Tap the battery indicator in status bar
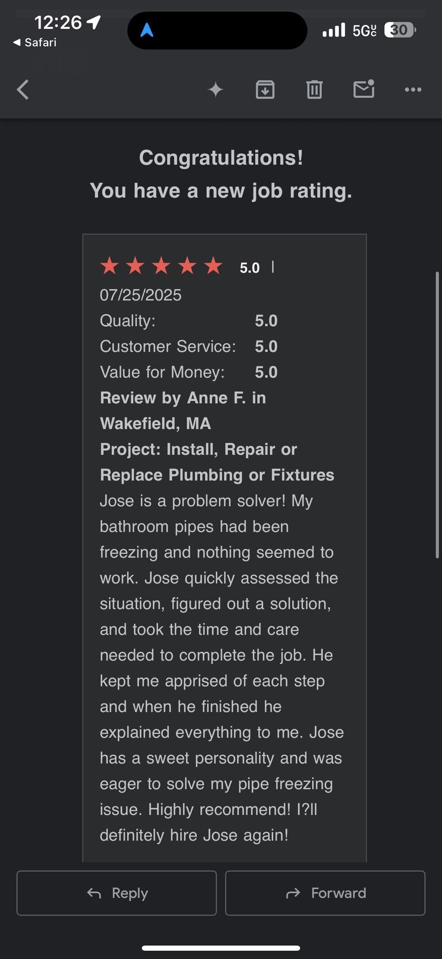The image size is (442, 959). point(400,30)
